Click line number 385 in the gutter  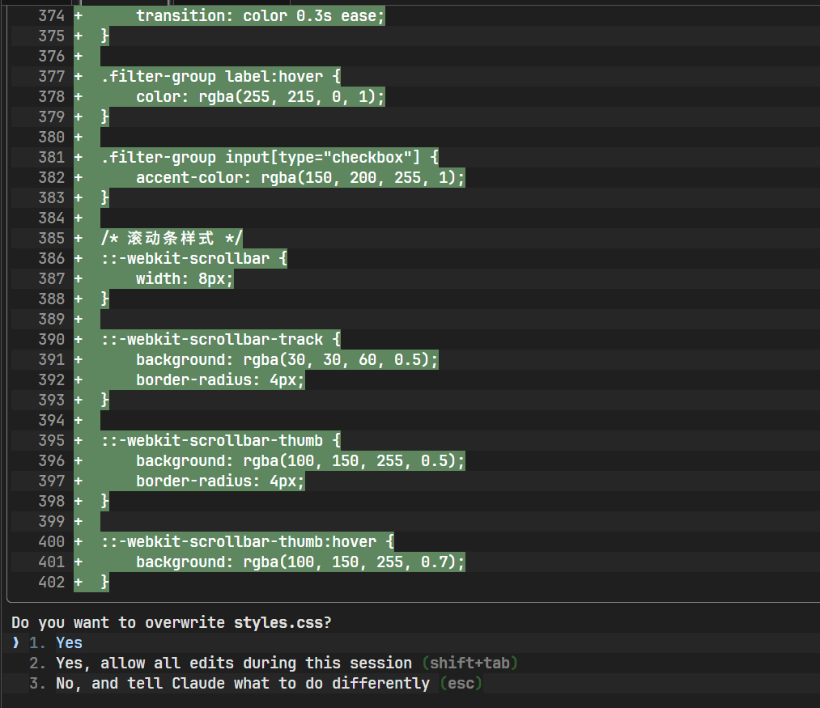pyautogui.click(x=51, y=239)
